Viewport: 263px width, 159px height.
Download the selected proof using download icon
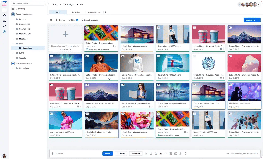(x=161, y=153)
